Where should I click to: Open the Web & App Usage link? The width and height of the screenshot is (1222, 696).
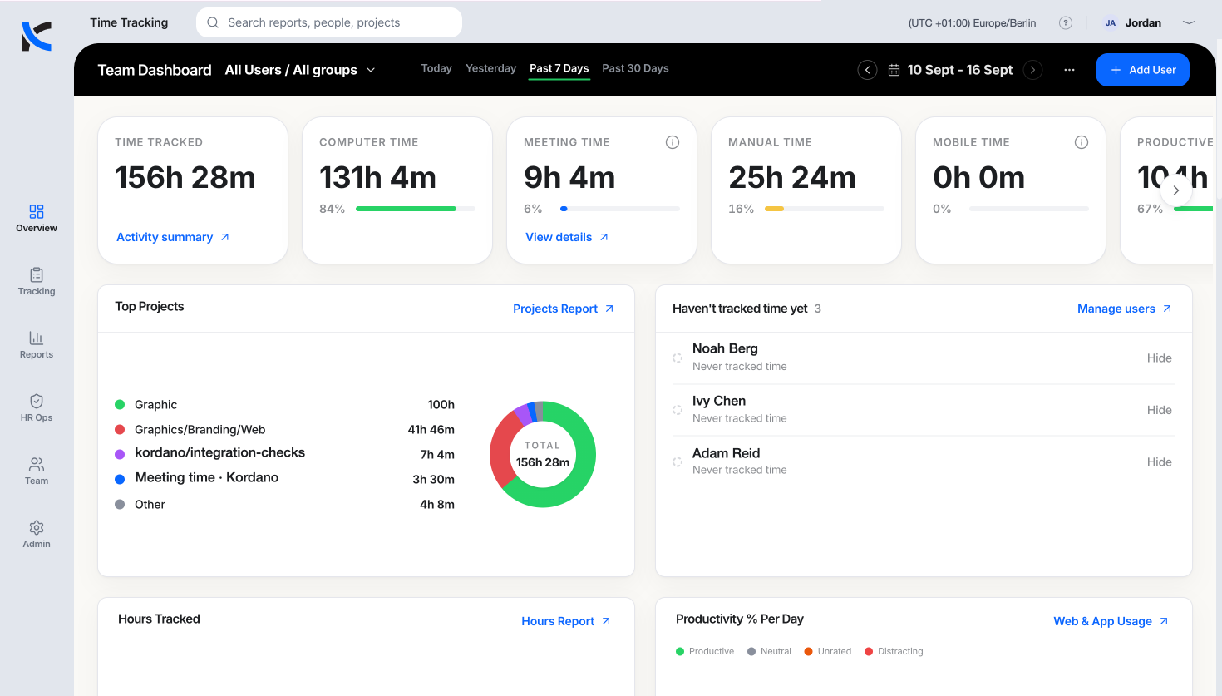(1111, 621)
